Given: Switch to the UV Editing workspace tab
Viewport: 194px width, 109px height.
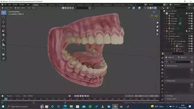Looking at the screenshot, I should pyautogui.click(x=60, y=5).
